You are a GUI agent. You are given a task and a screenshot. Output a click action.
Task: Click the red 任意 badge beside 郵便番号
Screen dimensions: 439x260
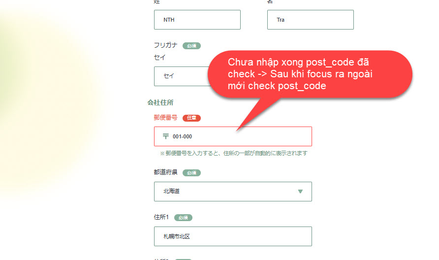(x=191, y=118)
